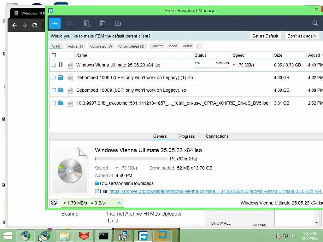Click external link icon beside File
Image resolution: width=323 pixels, height=242 pixels.
coord(97,191)
